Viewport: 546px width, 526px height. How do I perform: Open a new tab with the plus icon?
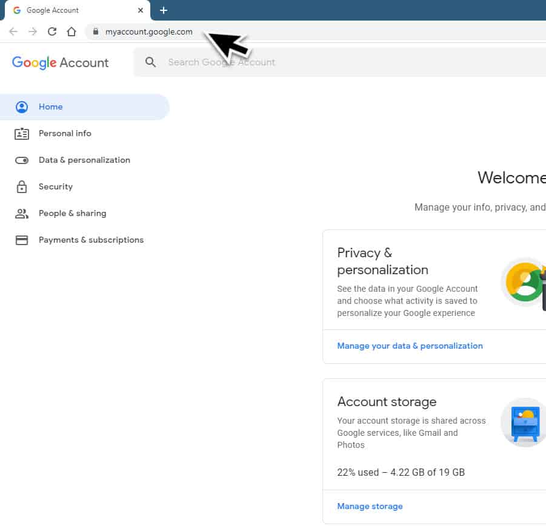pos(164,10)
